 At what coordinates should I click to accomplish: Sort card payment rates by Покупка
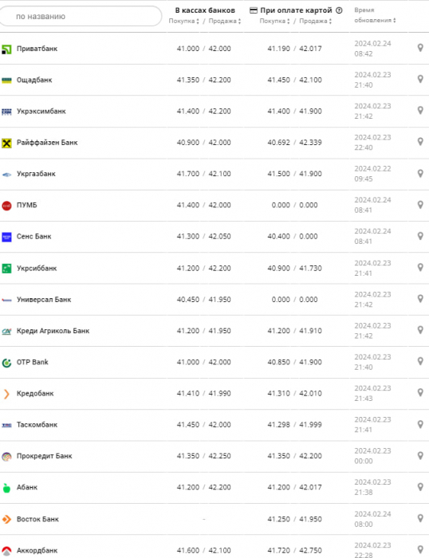click(274, 21)
